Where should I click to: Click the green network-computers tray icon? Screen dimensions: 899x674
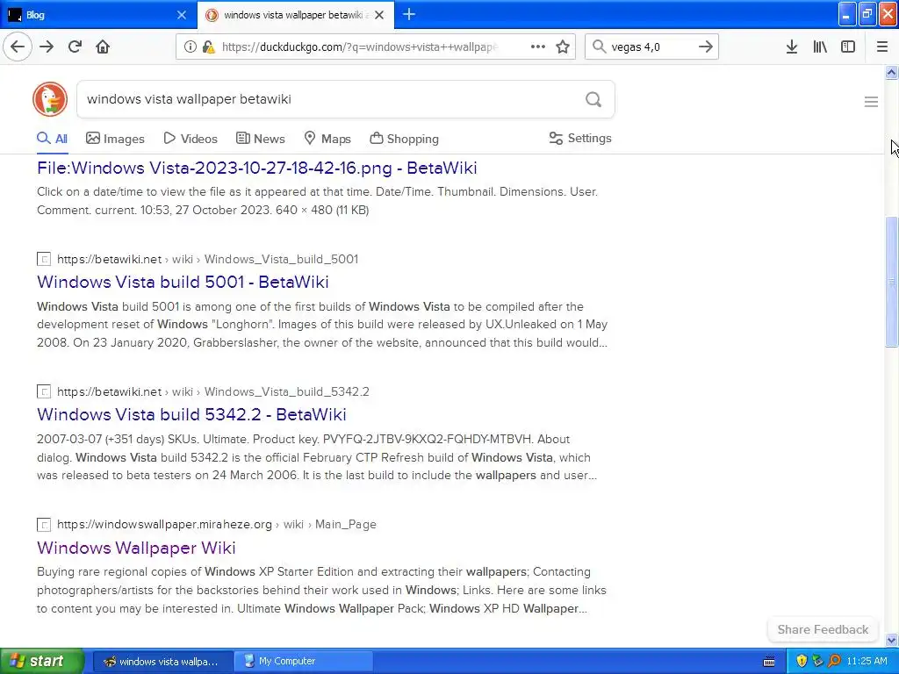click(x=817, y=661)
